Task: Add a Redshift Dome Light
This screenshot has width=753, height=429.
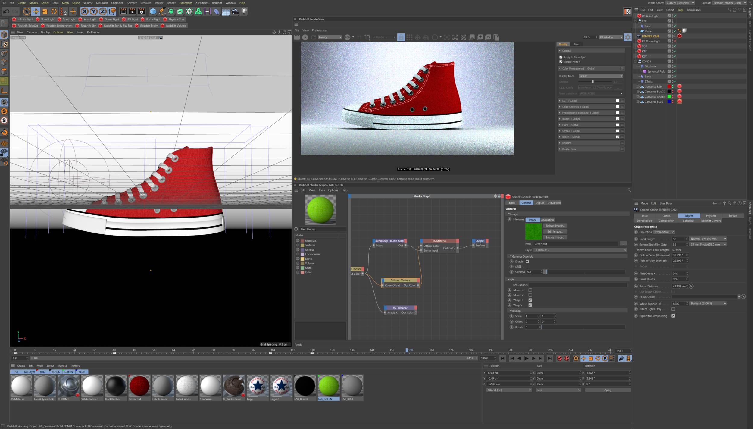Action: [x=109, y=19]
